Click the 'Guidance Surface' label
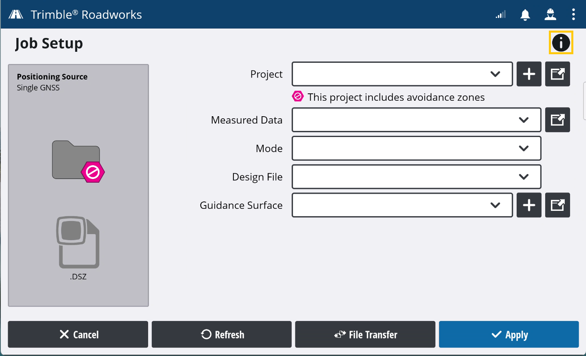586x356 pixels. pyautogui.click(x=241, y=205)
